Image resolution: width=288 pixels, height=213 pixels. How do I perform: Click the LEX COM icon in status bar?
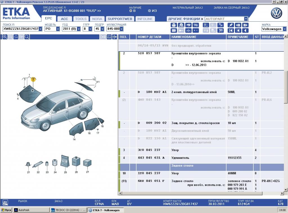tap(5, 203)
